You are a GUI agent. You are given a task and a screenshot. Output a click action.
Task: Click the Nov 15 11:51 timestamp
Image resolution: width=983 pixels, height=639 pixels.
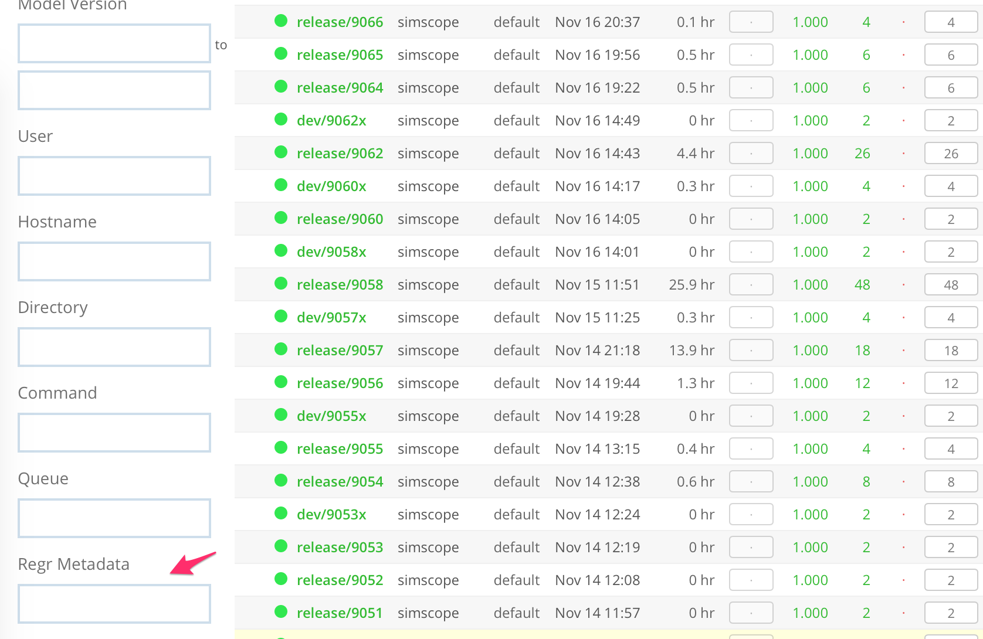[597, 285]
